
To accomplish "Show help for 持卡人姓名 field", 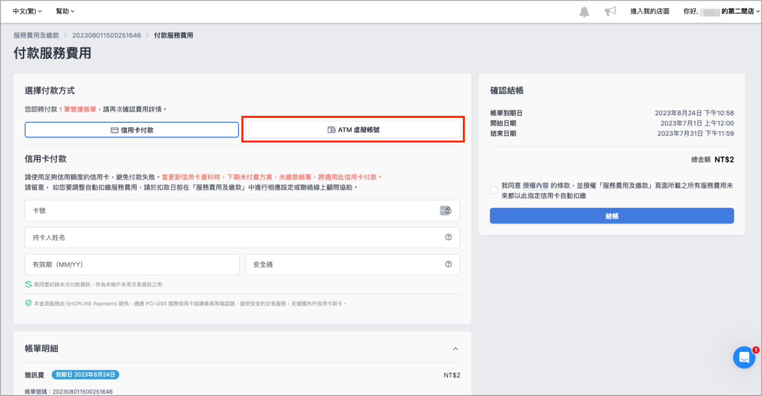I will click(448, 237).
